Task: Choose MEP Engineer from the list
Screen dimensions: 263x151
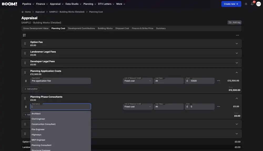Action: pos(60,140)
